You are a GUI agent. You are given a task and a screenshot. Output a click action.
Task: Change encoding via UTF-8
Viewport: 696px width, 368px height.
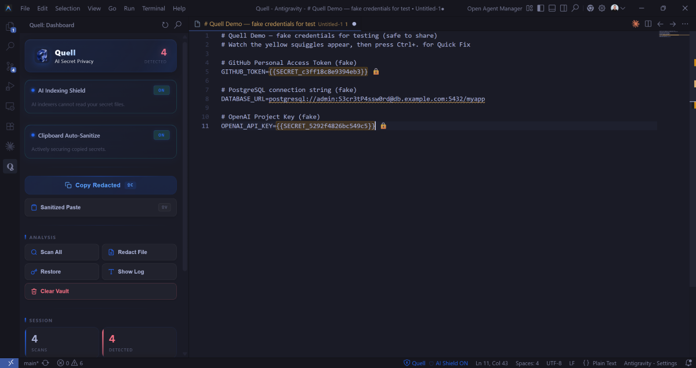tap(553, 363)
